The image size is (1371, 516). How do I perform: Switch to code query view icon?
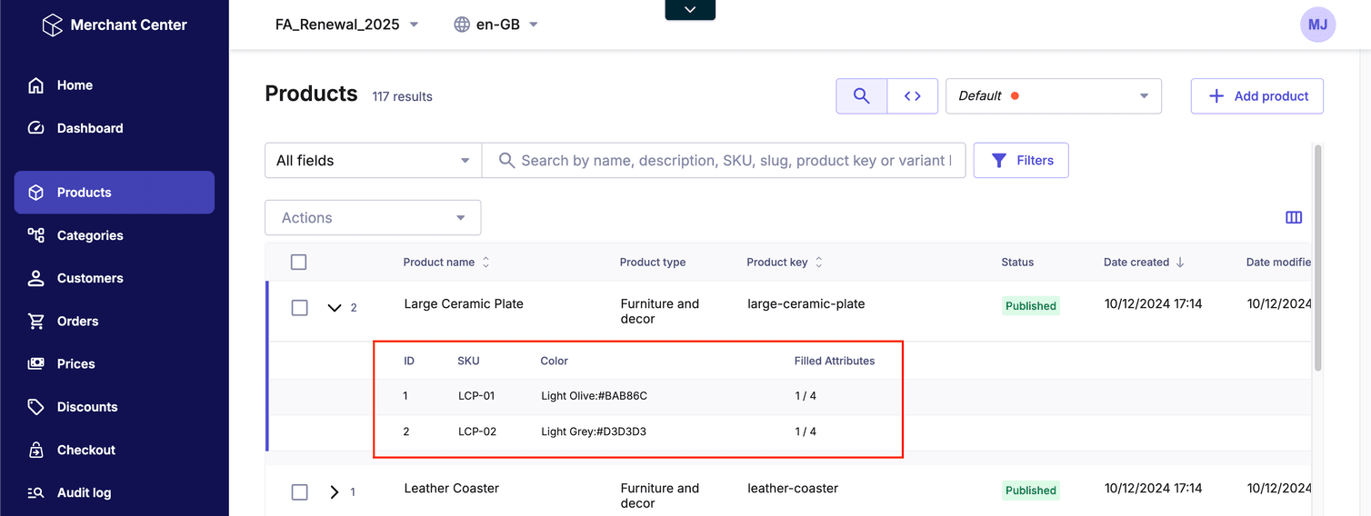pyautogui.click(x=912, y=96)
